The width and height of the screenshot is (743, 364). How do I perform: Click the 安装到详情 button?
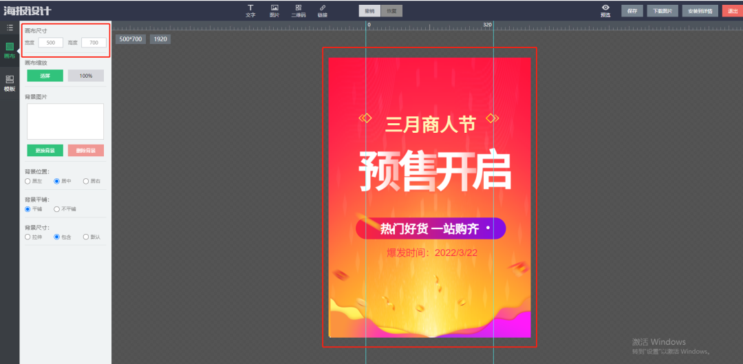pos(700,11)
